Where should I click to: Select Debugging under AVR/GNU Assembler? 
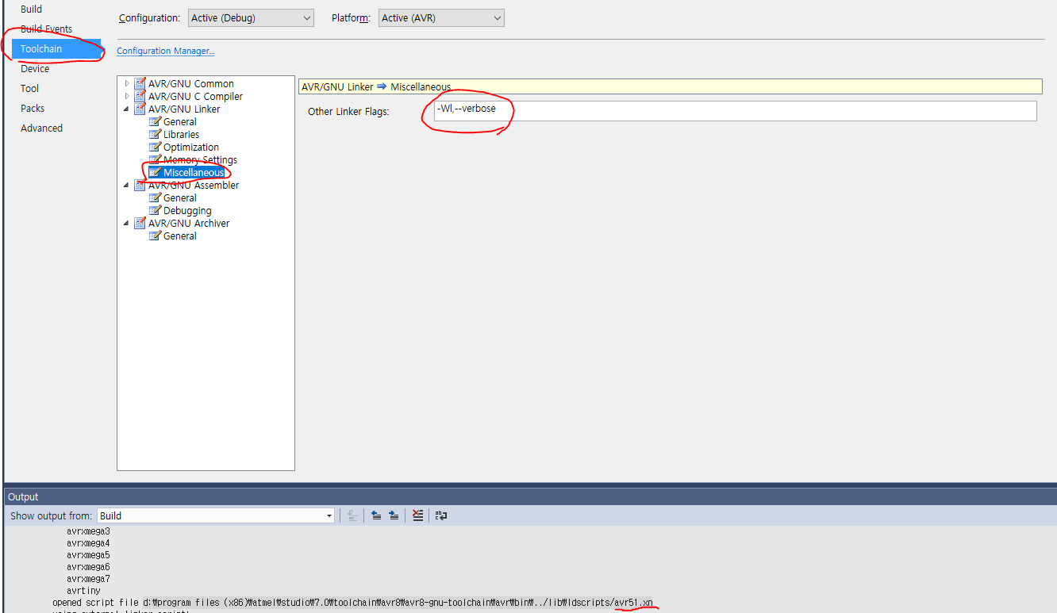tap(187, 210)
